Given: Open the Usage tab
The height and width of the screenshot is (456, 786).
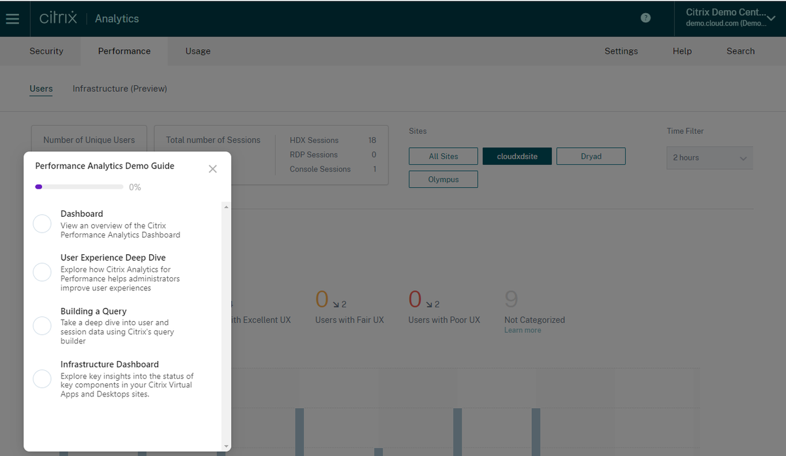Looking at the screenshot, I should pos(198,51).
